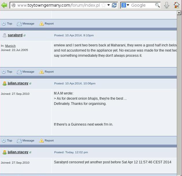Click inside the address bar URL
Screen dimensions: 182x176
[x=58, y=5]
